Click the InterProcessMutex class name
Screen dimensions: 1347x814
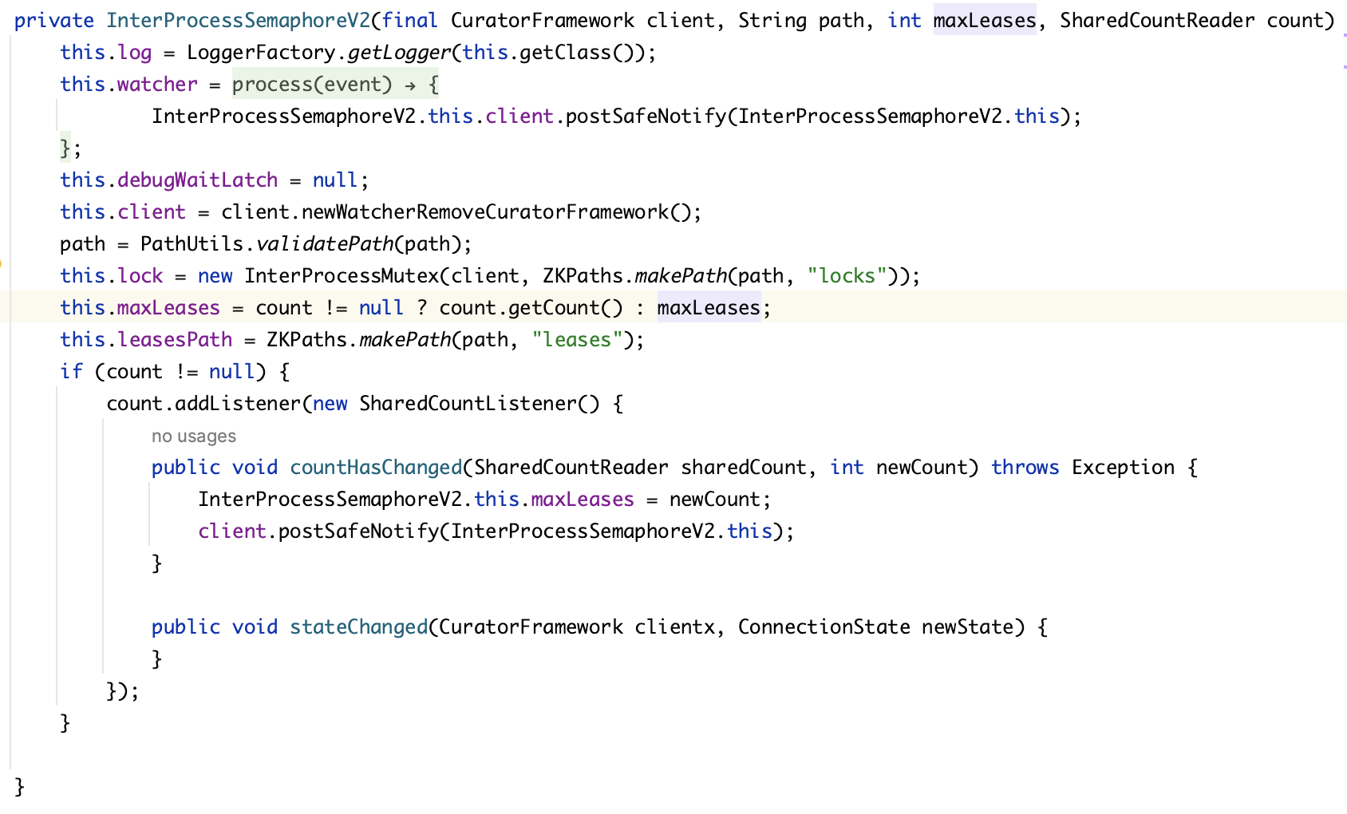tap(342, 275)
